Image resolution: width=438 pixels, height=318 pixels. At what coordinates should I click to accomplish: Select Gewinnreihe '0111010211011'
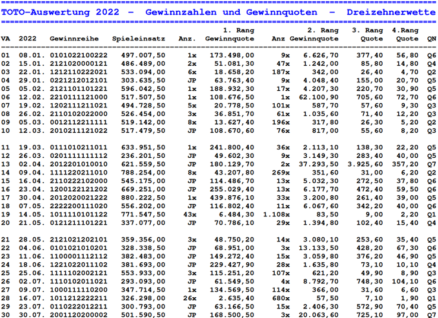pos(78,147)
